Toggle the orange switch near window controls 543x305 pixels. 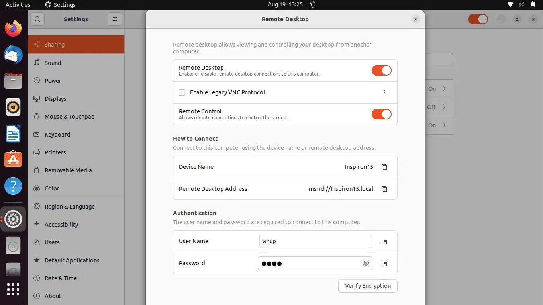[478, 19]
